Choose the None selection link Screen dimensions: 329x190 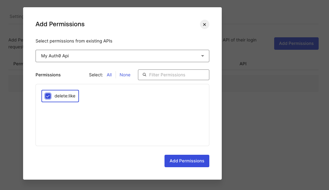click(x=125, y=75)
